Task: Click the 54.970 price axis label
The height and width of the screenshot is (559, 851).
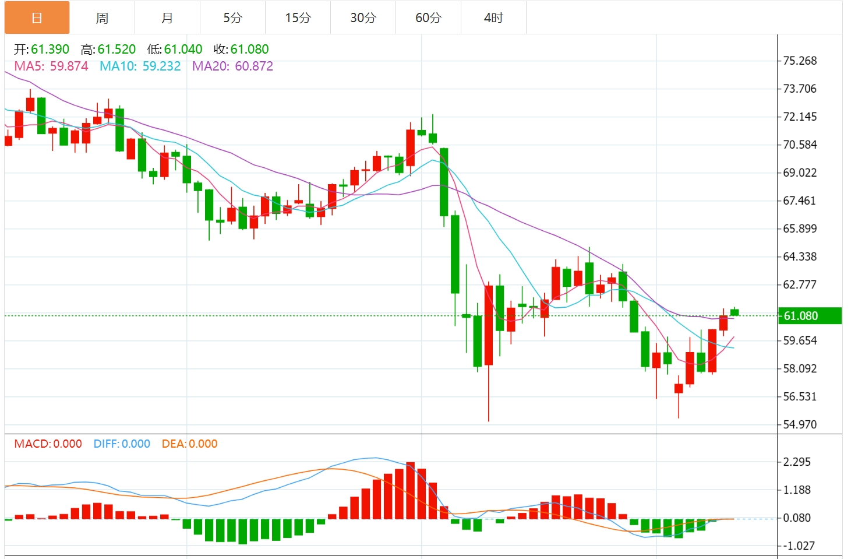Action: pyautogui.click(x=800, y=424)
